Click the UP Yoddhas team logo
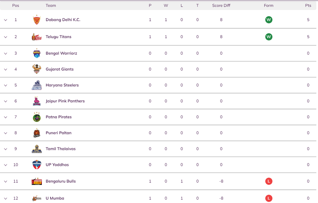 point(37,165)
